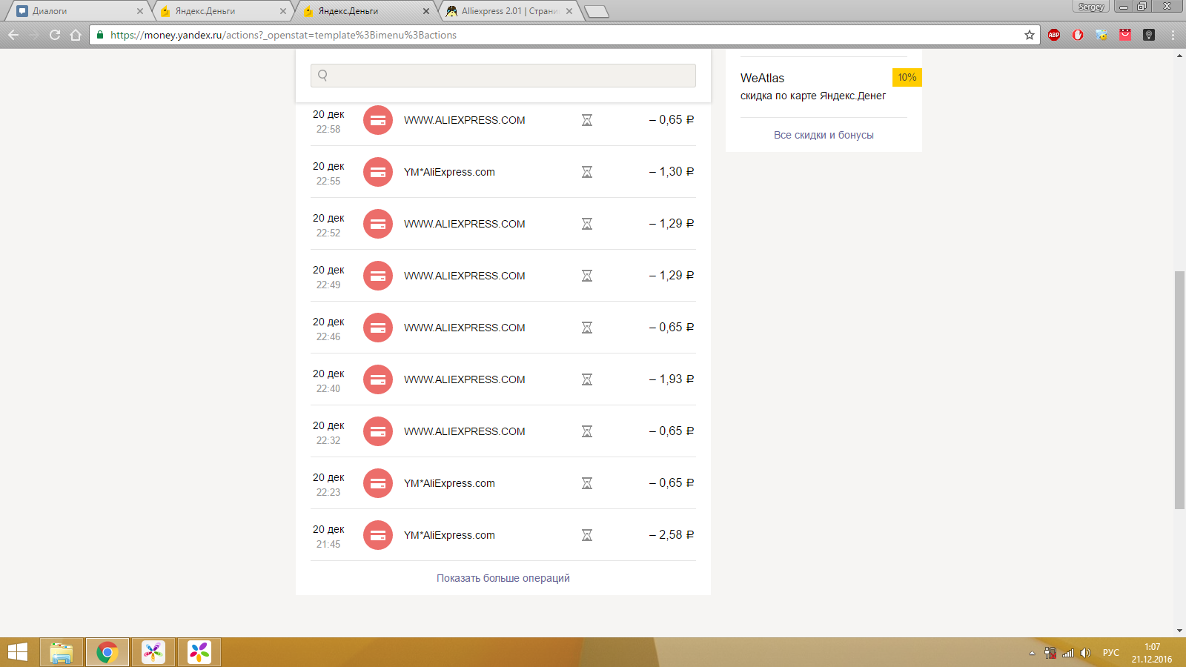This screenshot has width=1186, height=667.
Task: Open the Chrome three-dot menu
Action: [1173, 35]
